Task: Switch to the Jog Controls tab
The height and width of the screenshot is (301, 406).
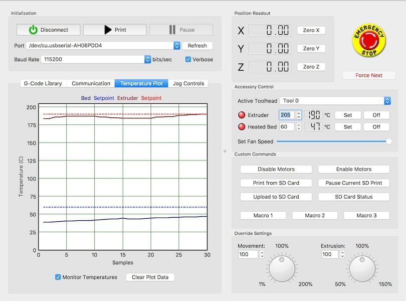Action: pyautogui.click(x=188, y=83)
